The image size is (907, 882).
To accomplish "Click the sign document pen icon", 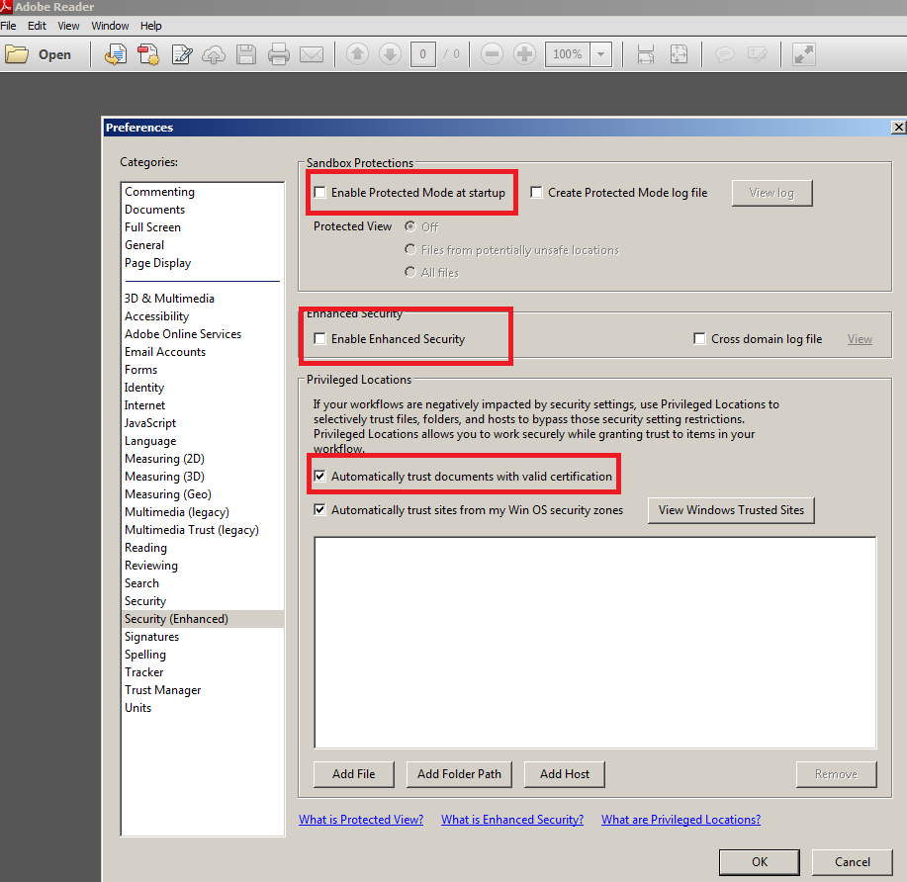I will point(182,55).
